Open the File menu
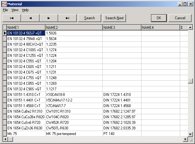Image resolution: width=195 pixels, height=144 pixels. [x=5, y=10]
